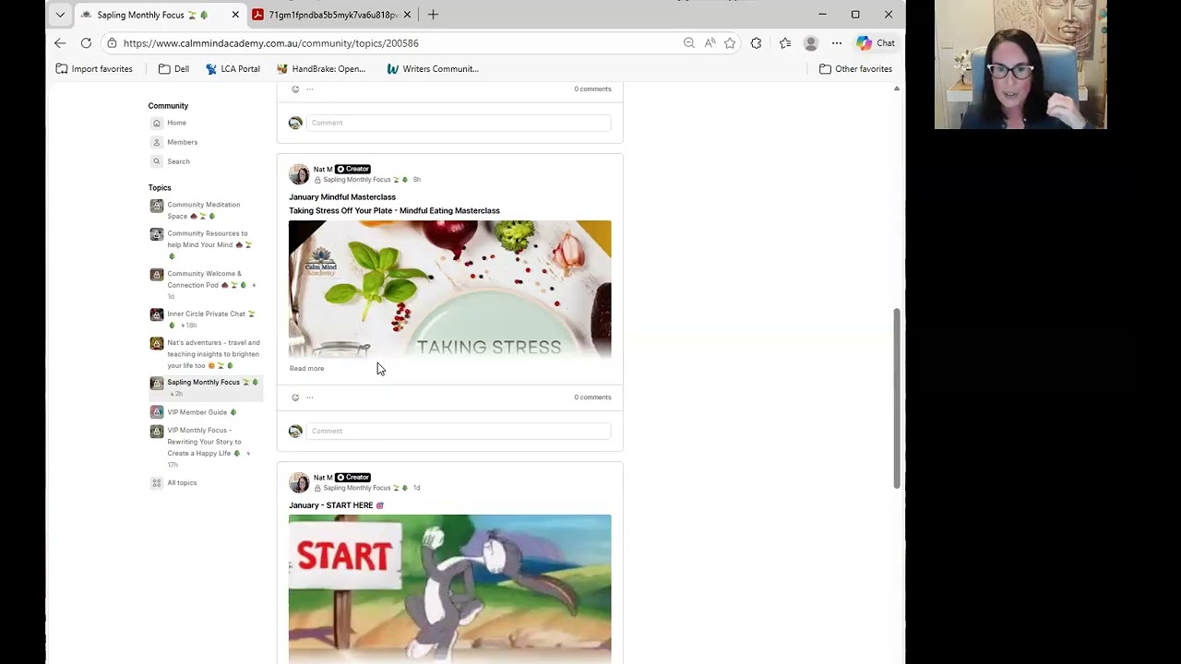Close the PDF browser tab
The height and width of the screenshot is (664, 1181).
point(407,15)
